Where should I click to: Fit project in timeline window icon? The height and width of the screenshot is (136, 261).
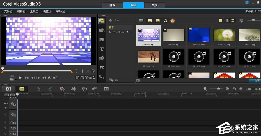coord(234,89)
